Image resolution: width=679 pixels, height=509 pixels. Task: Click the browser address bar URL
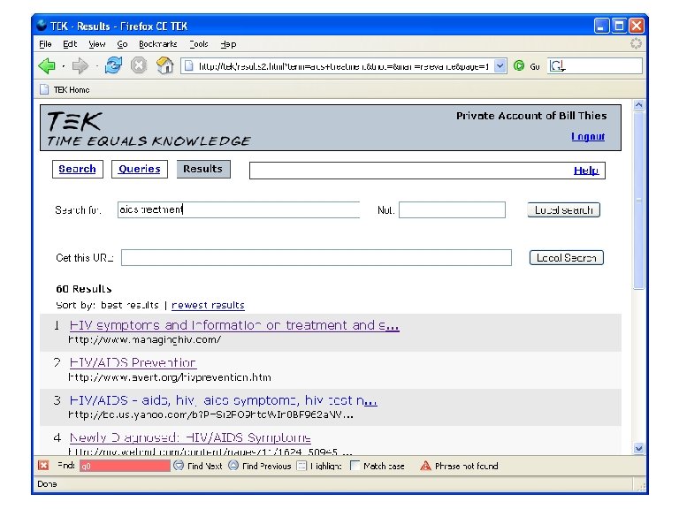click(x=344, y=66)
